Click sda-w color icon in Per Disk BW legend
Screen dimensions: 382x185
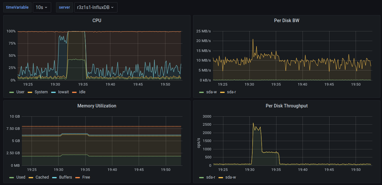coord(202,92)
